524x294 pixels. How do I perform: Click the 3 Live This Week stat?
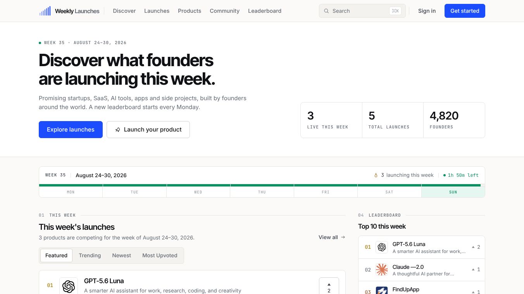pyautogui.click(x=331, y=120)
